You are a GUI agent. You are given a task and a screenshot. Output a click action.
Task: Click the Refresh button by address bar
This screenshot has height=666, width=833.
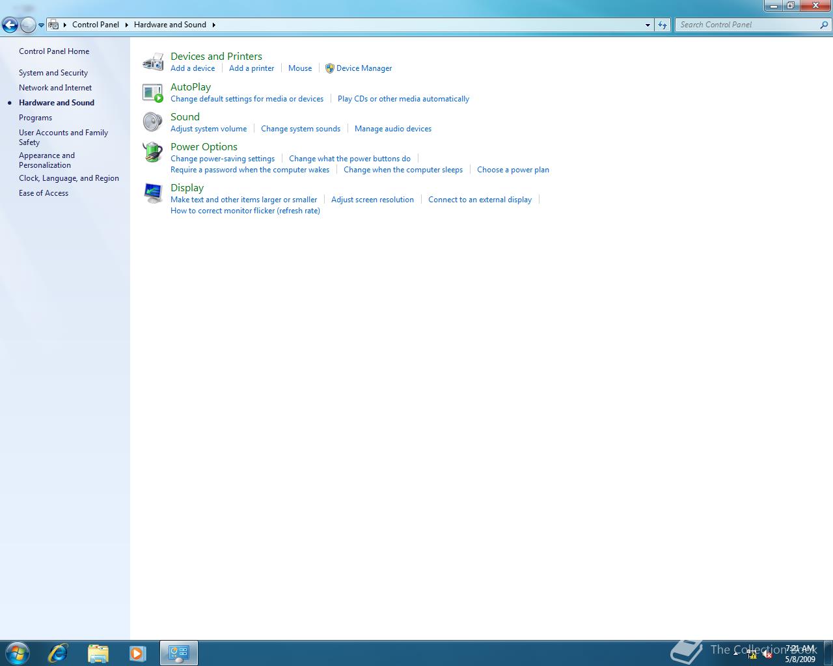click(x=662, y=25)
